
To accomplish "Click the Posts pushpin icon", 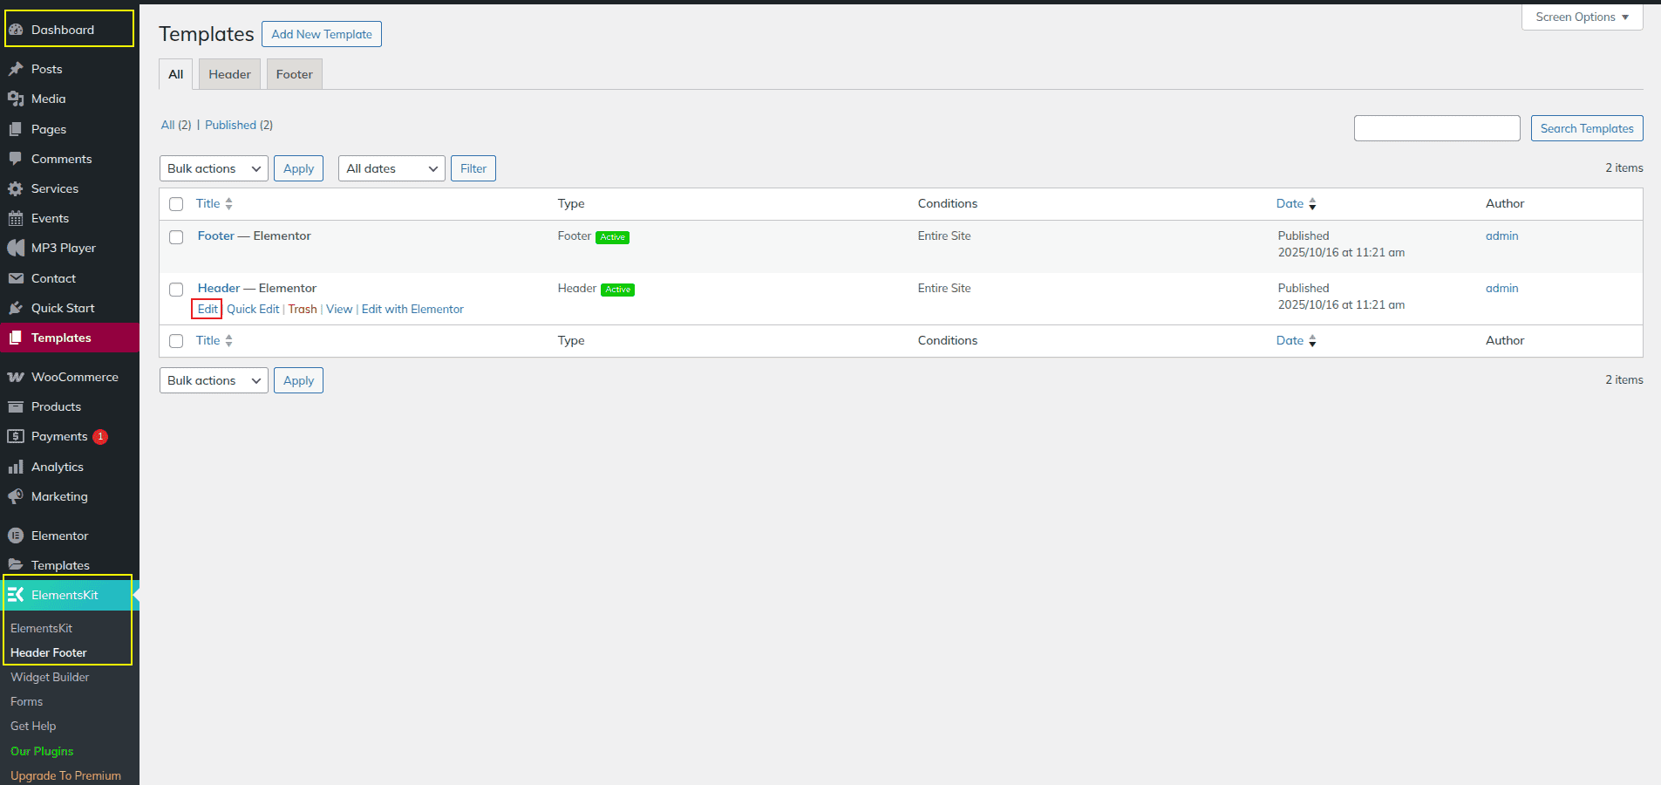I will [16, 69].
